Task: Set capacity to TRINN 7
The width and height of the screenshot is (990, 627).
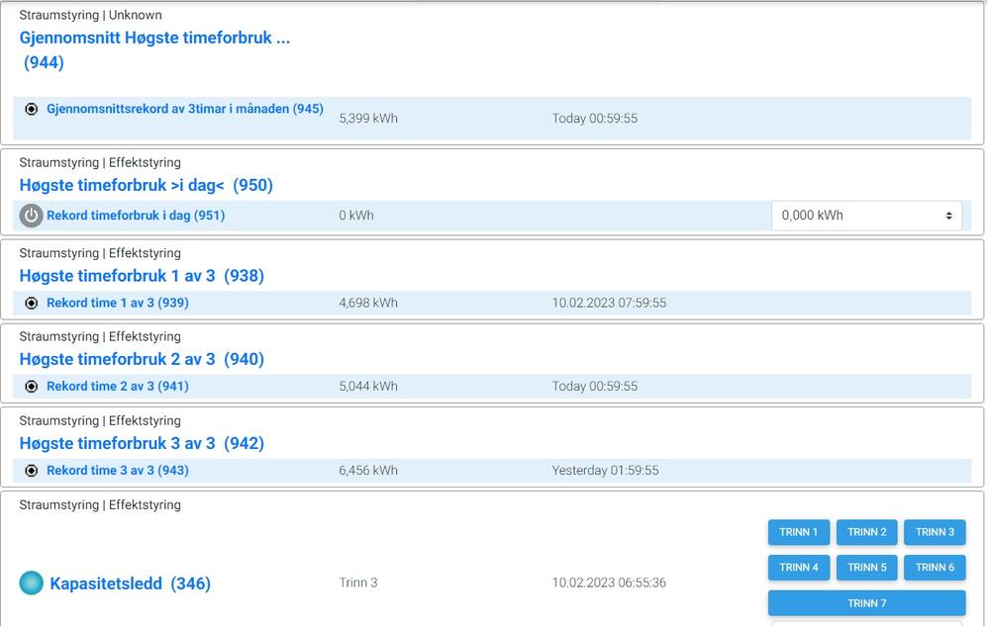Action: coord(866,603)
